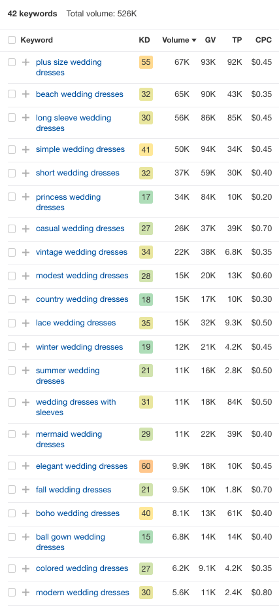Sort the table by the CPC column header

tap(263, 40)
